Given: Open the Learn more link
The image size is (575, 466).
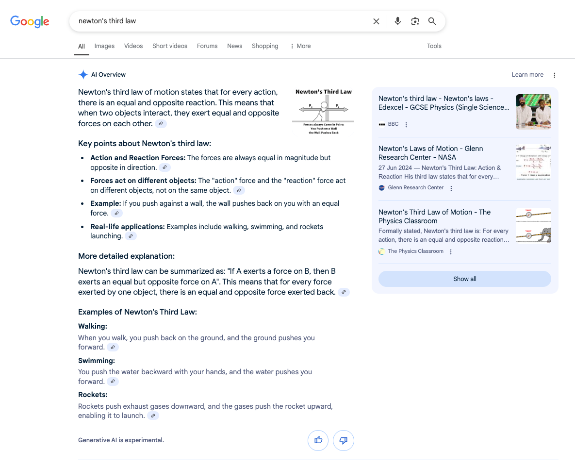Looking at the screenshot, I should click(x=527, y=75).
